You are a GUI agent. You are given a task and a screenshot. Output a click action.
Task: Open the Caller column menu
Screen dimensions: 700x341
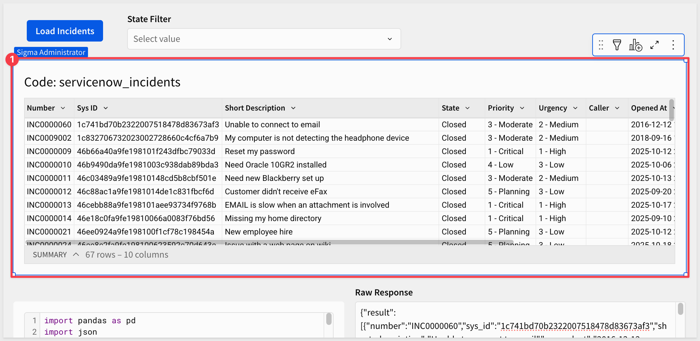click(x=617, y=108)
